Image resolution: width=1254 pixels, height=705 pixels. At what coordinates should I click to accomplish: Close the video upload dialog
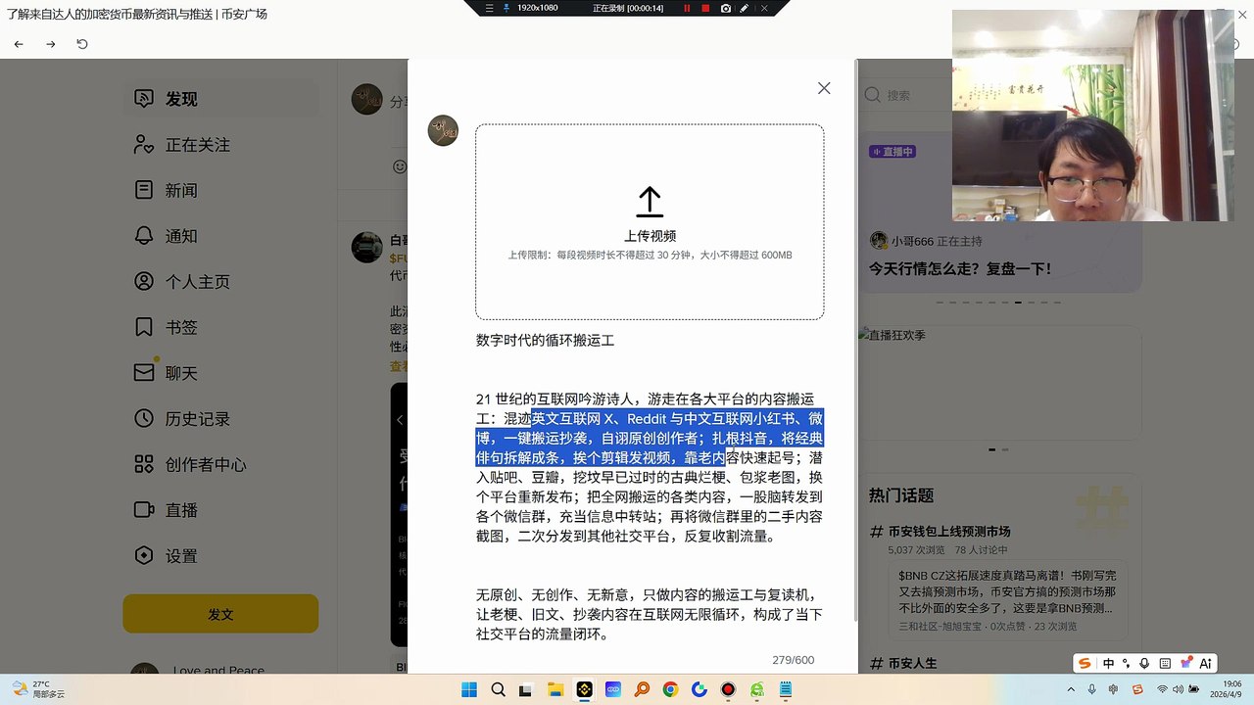(824, 88)
